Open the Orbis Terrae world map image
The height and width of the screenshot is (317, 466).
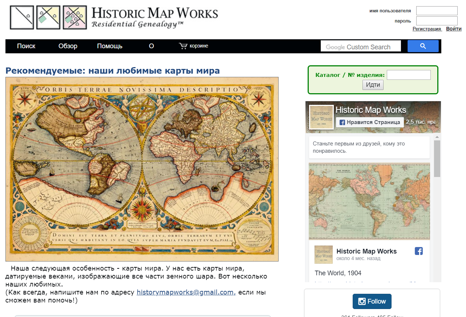[x=142, y=169]
